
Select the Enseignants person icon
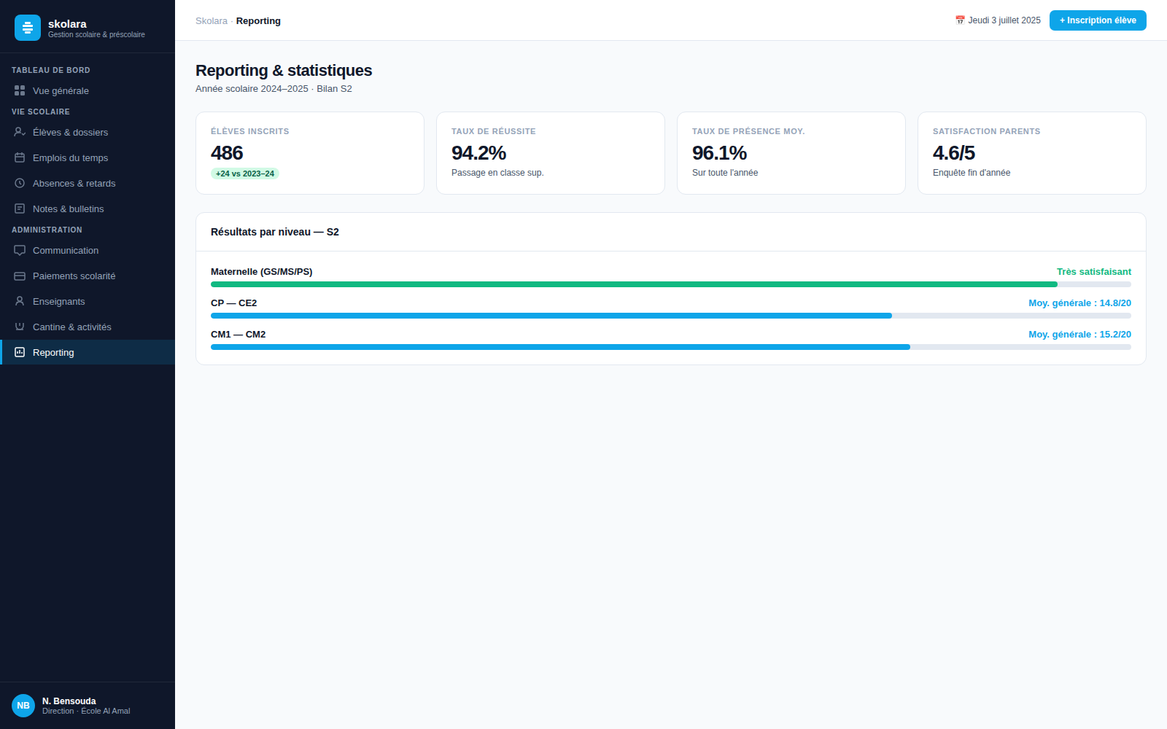[20, 301]
